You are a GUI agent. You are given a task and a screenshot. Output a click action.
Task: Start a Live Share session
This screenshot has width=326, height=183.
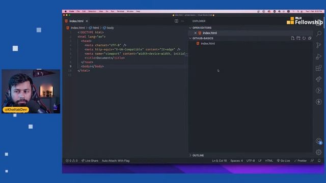(90, 161)
